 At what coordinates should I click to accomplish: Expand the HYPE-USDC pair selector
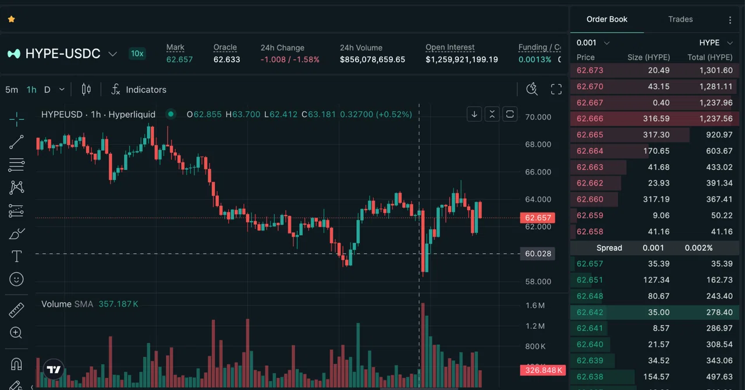coord(113,54)
